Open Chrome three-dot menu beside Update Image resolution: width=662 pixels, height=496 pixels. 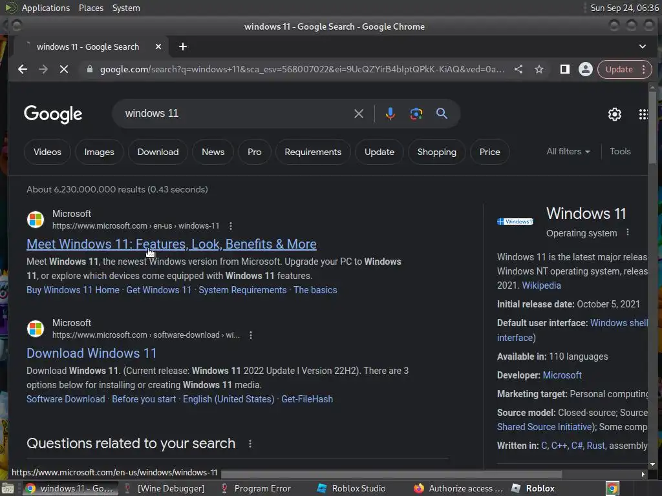pos(643,69)
